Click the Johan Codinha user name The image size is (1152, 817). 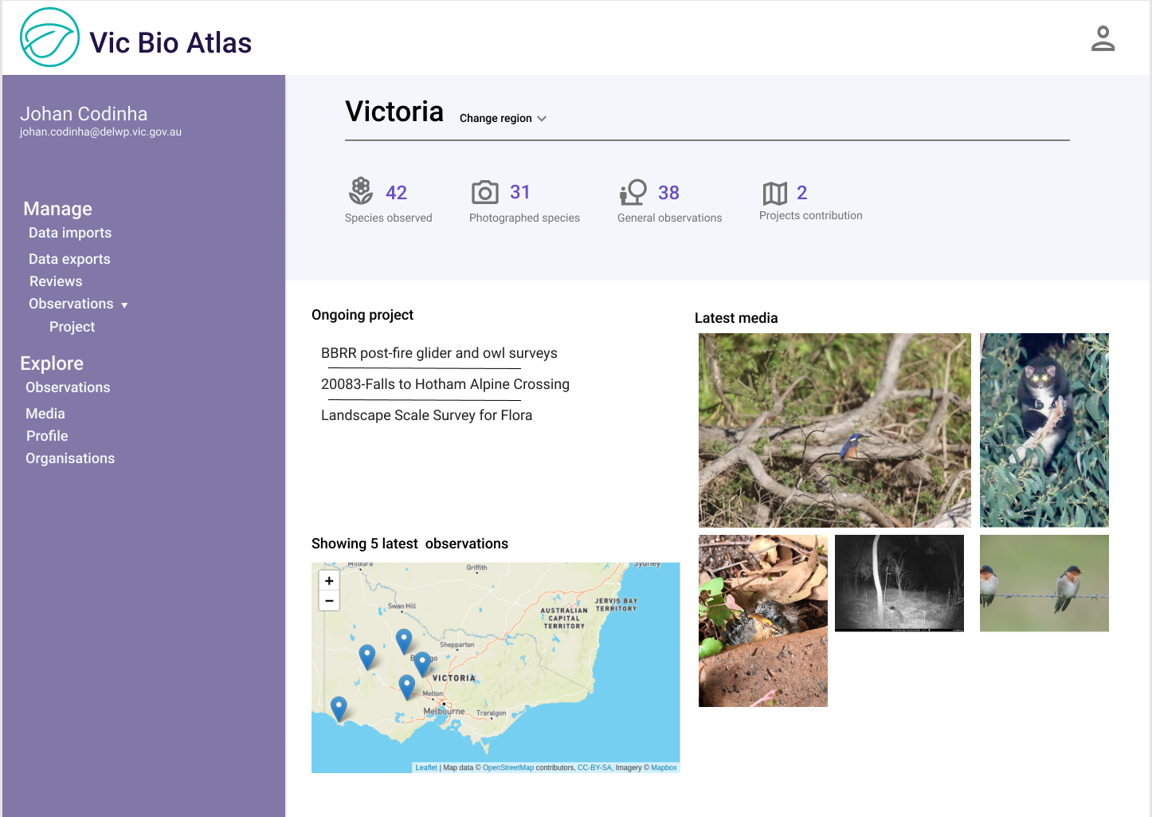click(84, 114)
